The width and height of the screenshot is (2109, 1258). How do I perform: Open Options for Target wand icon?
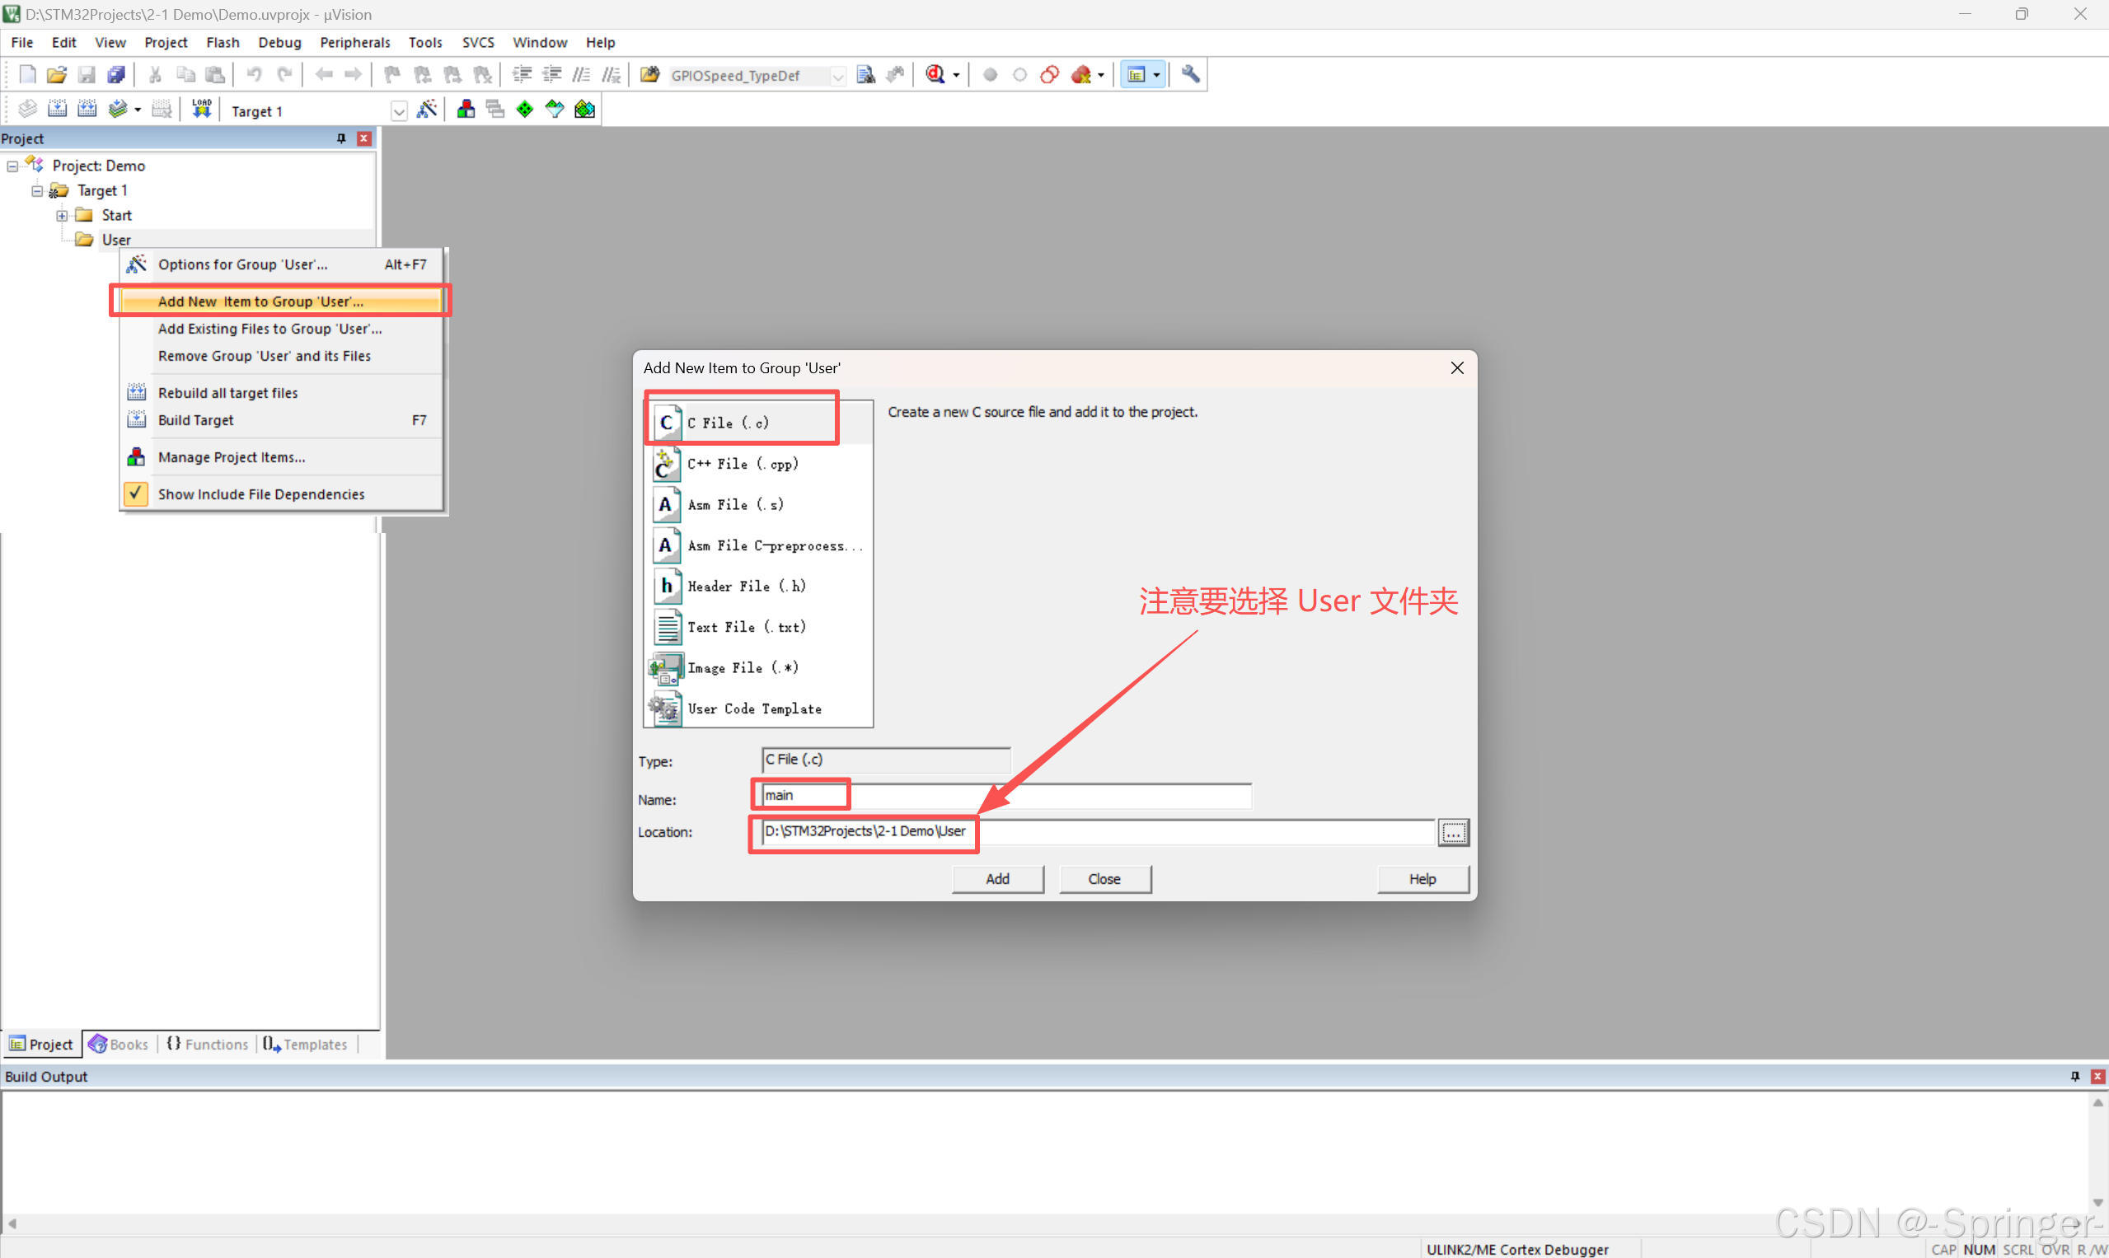click(x=427, y=110)
